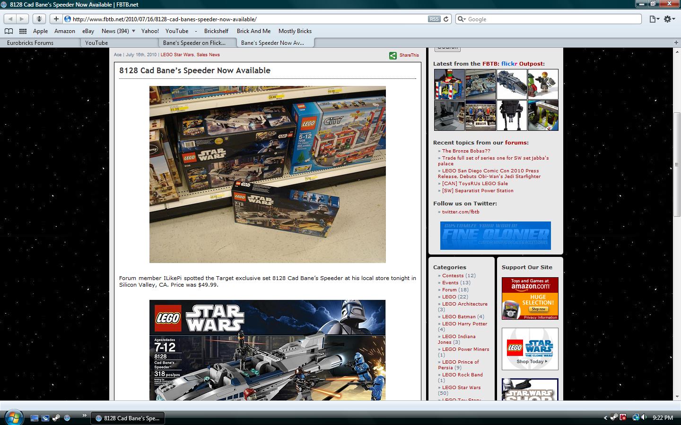Open the Mostly Bricks bookmark
Viewport: 681px width, 425px height.
295,31
